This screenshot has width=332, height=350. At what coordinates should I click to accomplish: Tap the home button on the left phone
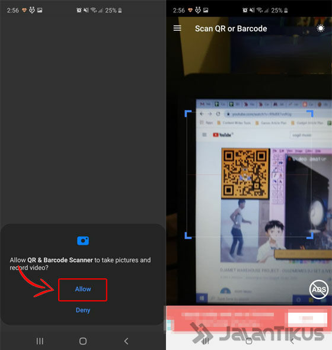[83, 341]
